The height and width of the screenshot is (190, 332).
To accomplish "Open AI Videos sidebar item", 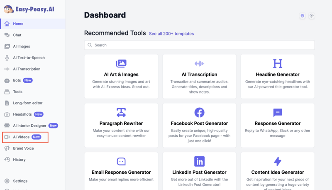I will click(21, 137).
